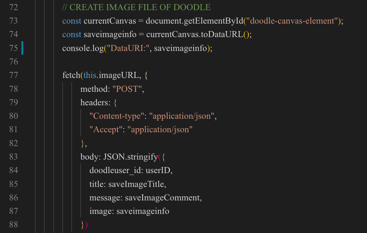Image resolution: width=367 pixels, height=233 pixels.
Task: Click line number 73 in the gutter
Action: pos(14,21)
